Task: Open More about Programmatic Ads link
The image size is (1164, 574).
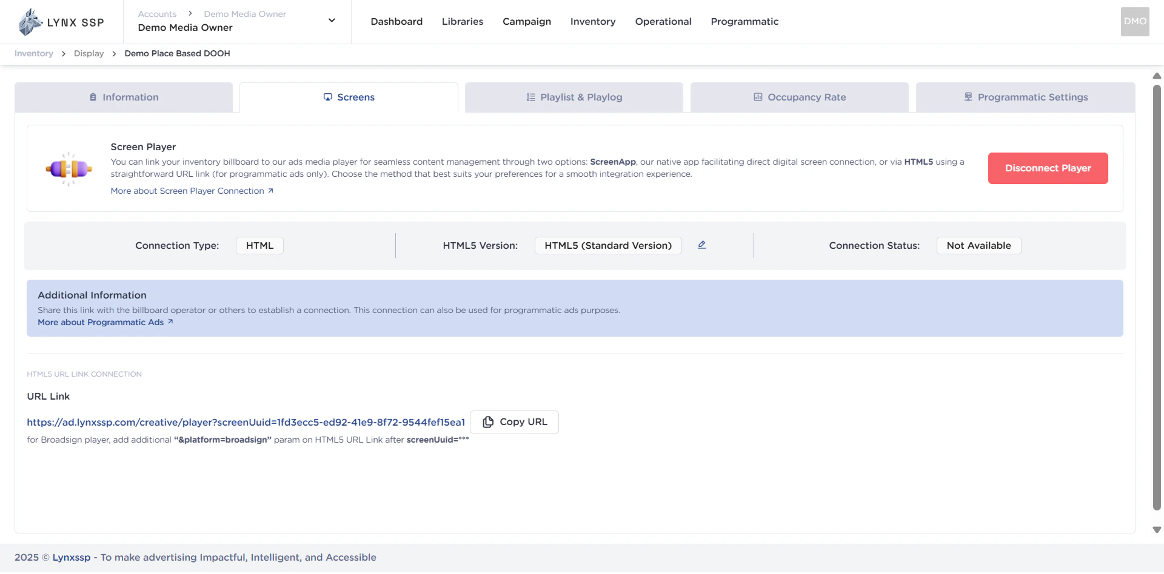Action: coord(105,323)
